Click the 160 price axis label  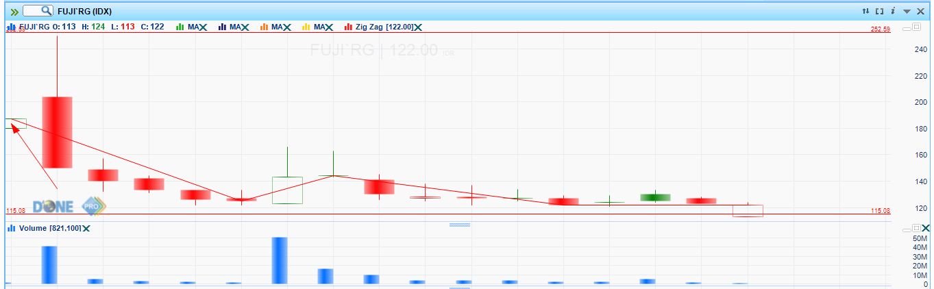pos(920,155)
